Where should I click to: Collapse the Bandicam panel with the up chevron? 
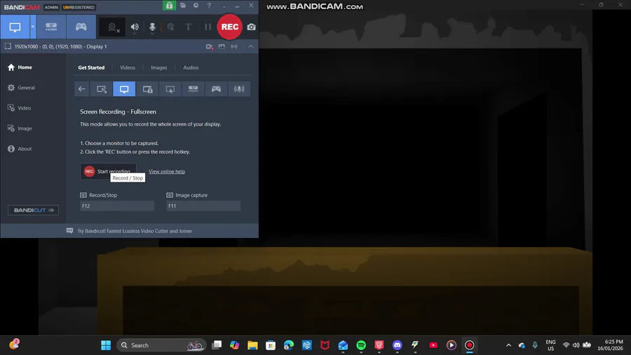pyautogui.click(x=251, y=47)
